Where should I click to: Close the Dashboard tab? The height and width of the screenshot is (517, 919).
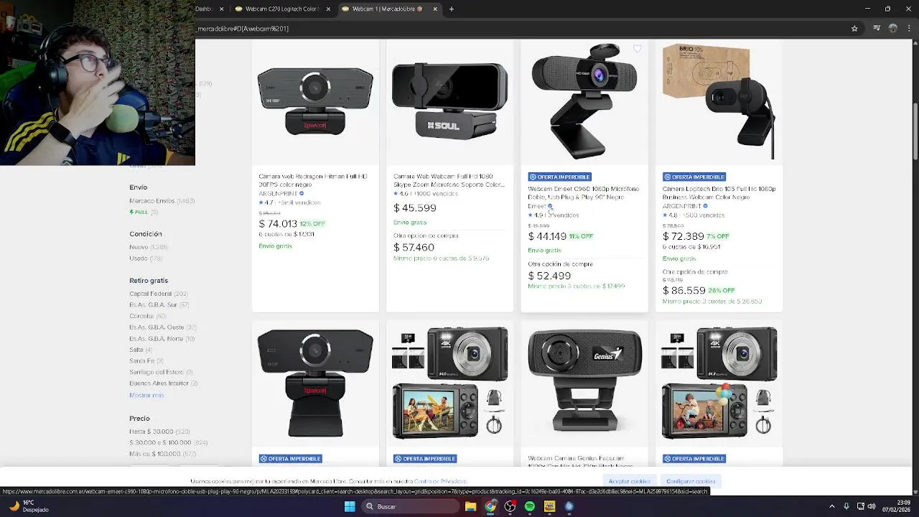[221, 9]
